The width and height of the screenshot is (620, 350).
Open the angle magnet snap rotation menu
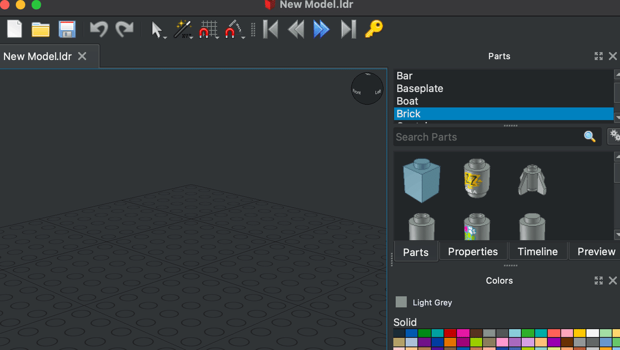tap(235, 30)
